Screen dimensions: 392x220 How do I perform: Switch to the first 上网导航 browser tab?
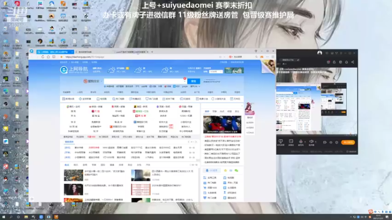(55, 52)
